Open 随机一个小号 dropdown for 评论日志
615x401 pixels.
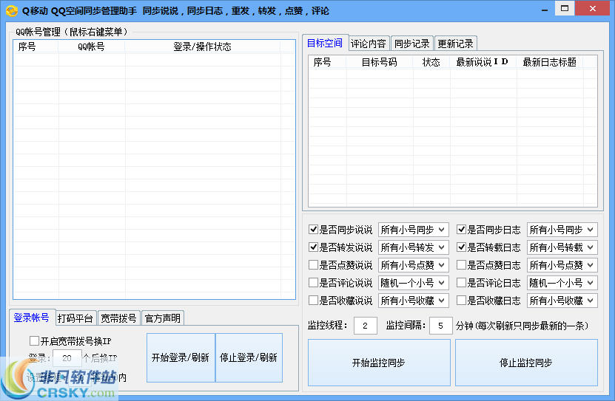coord(562,282)
